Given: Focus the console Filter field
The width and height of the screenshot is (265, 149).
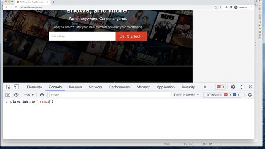Looking at the screenshot, I should (x=111, y=95).
